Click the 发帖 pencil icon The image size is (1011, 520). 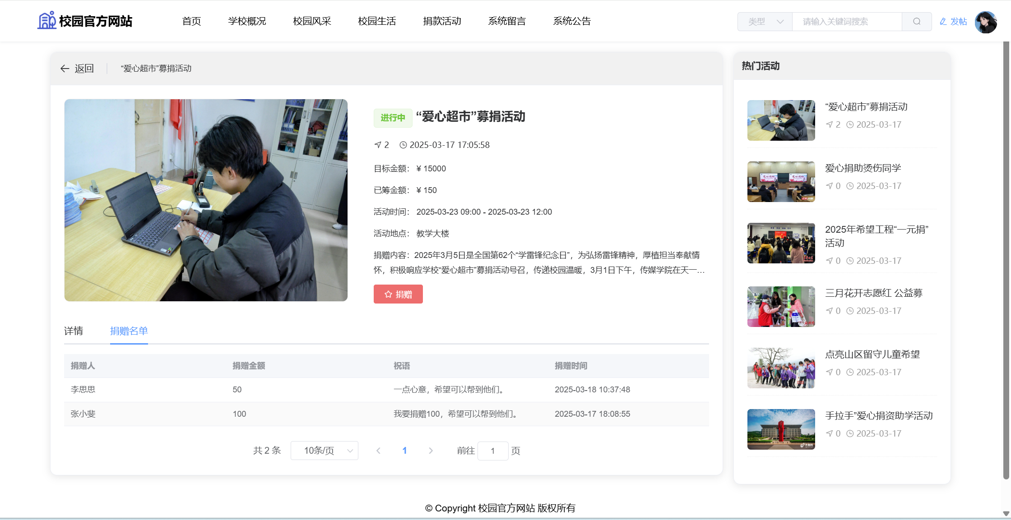point(943,22)
